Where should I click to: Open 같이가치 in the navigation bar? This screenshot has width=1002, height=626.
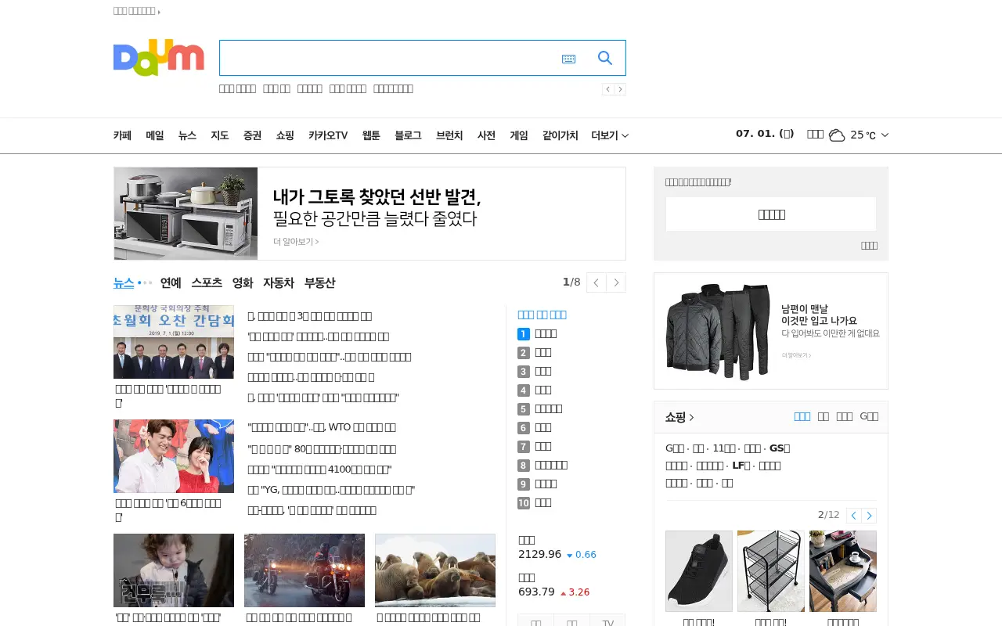point(560,135)
